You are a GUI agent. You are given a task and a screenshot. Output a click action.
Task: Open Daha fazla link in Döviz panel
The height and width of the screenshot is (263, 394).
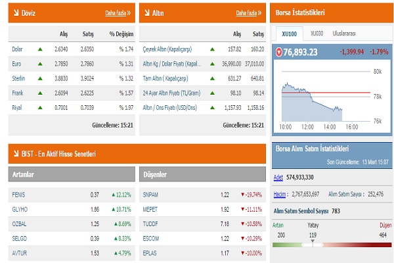point(118,12)
